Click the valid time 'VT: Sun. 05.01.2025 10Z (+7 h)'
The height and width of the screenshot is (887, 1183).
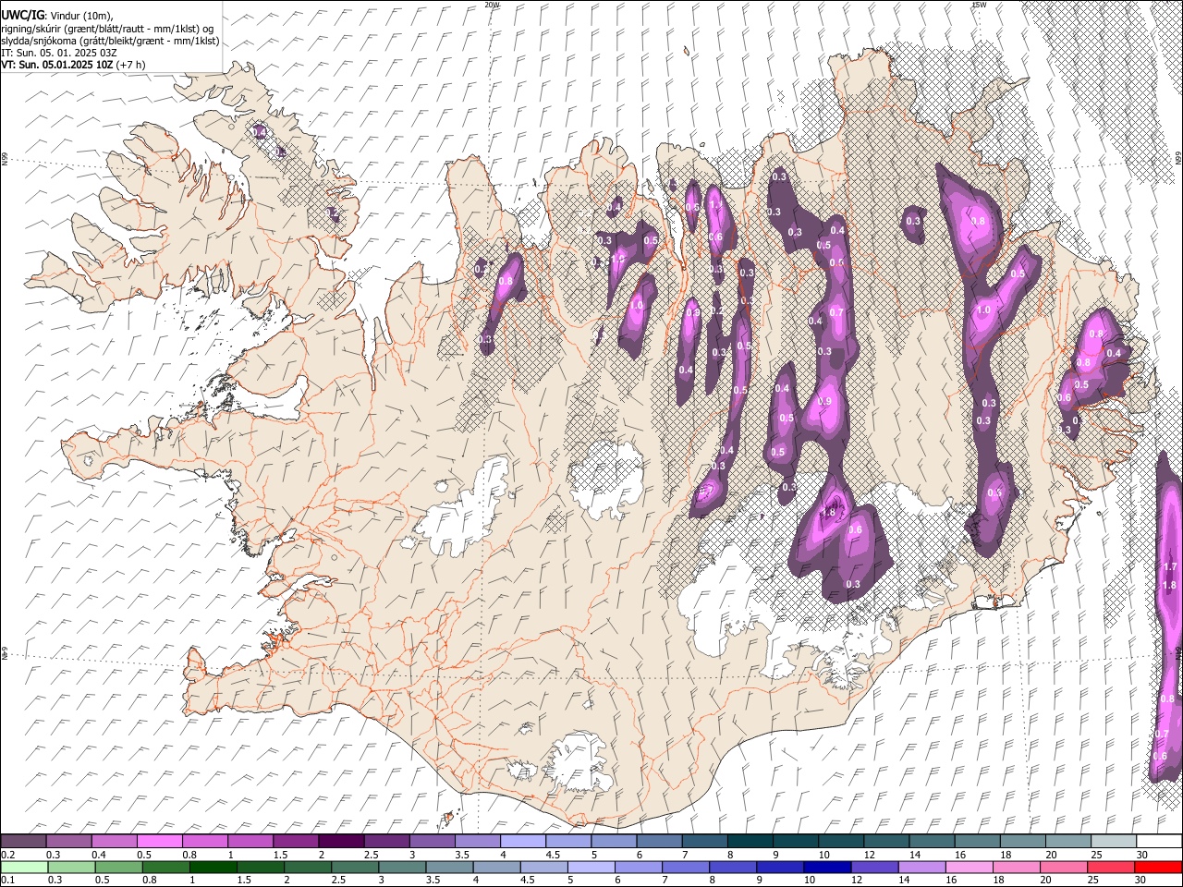tap(73, 65)
